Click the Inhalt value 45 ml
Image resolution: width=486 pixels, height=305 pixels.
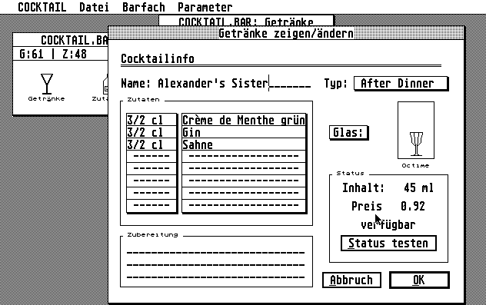418,187
